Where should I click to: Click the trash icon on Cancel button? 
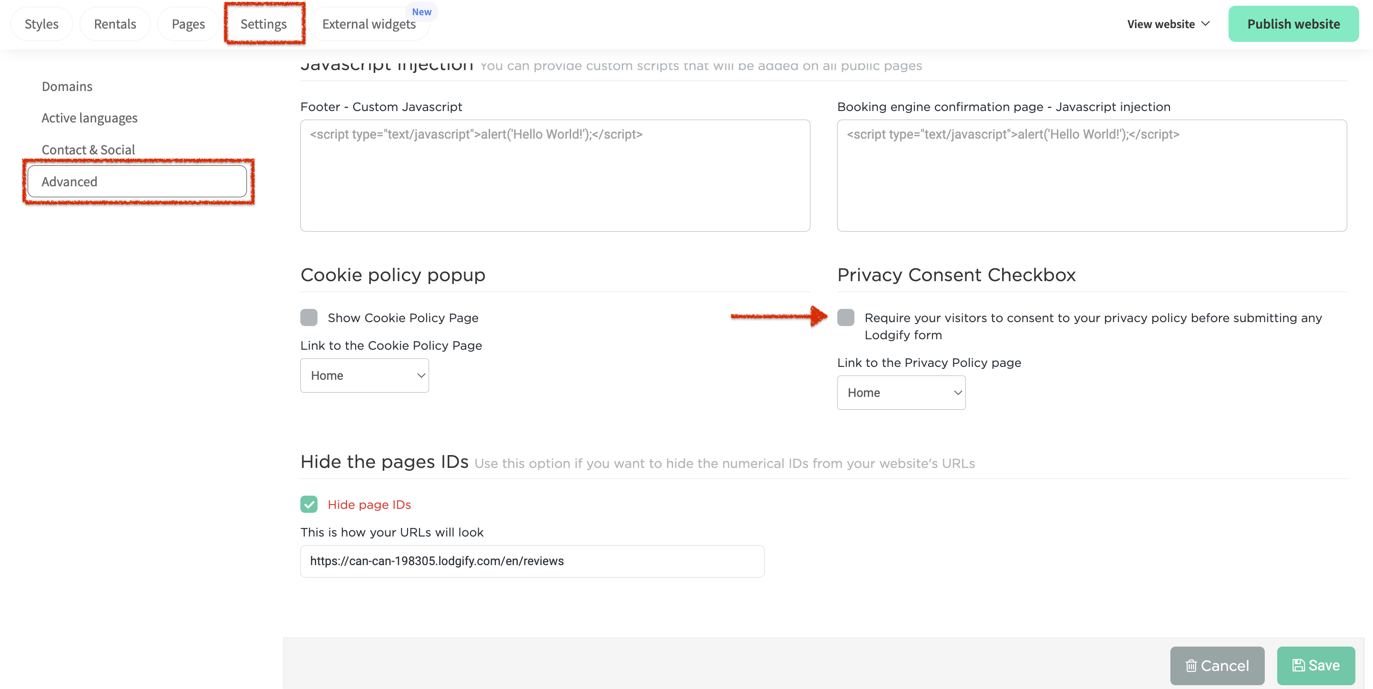[x=1191, y=666]
